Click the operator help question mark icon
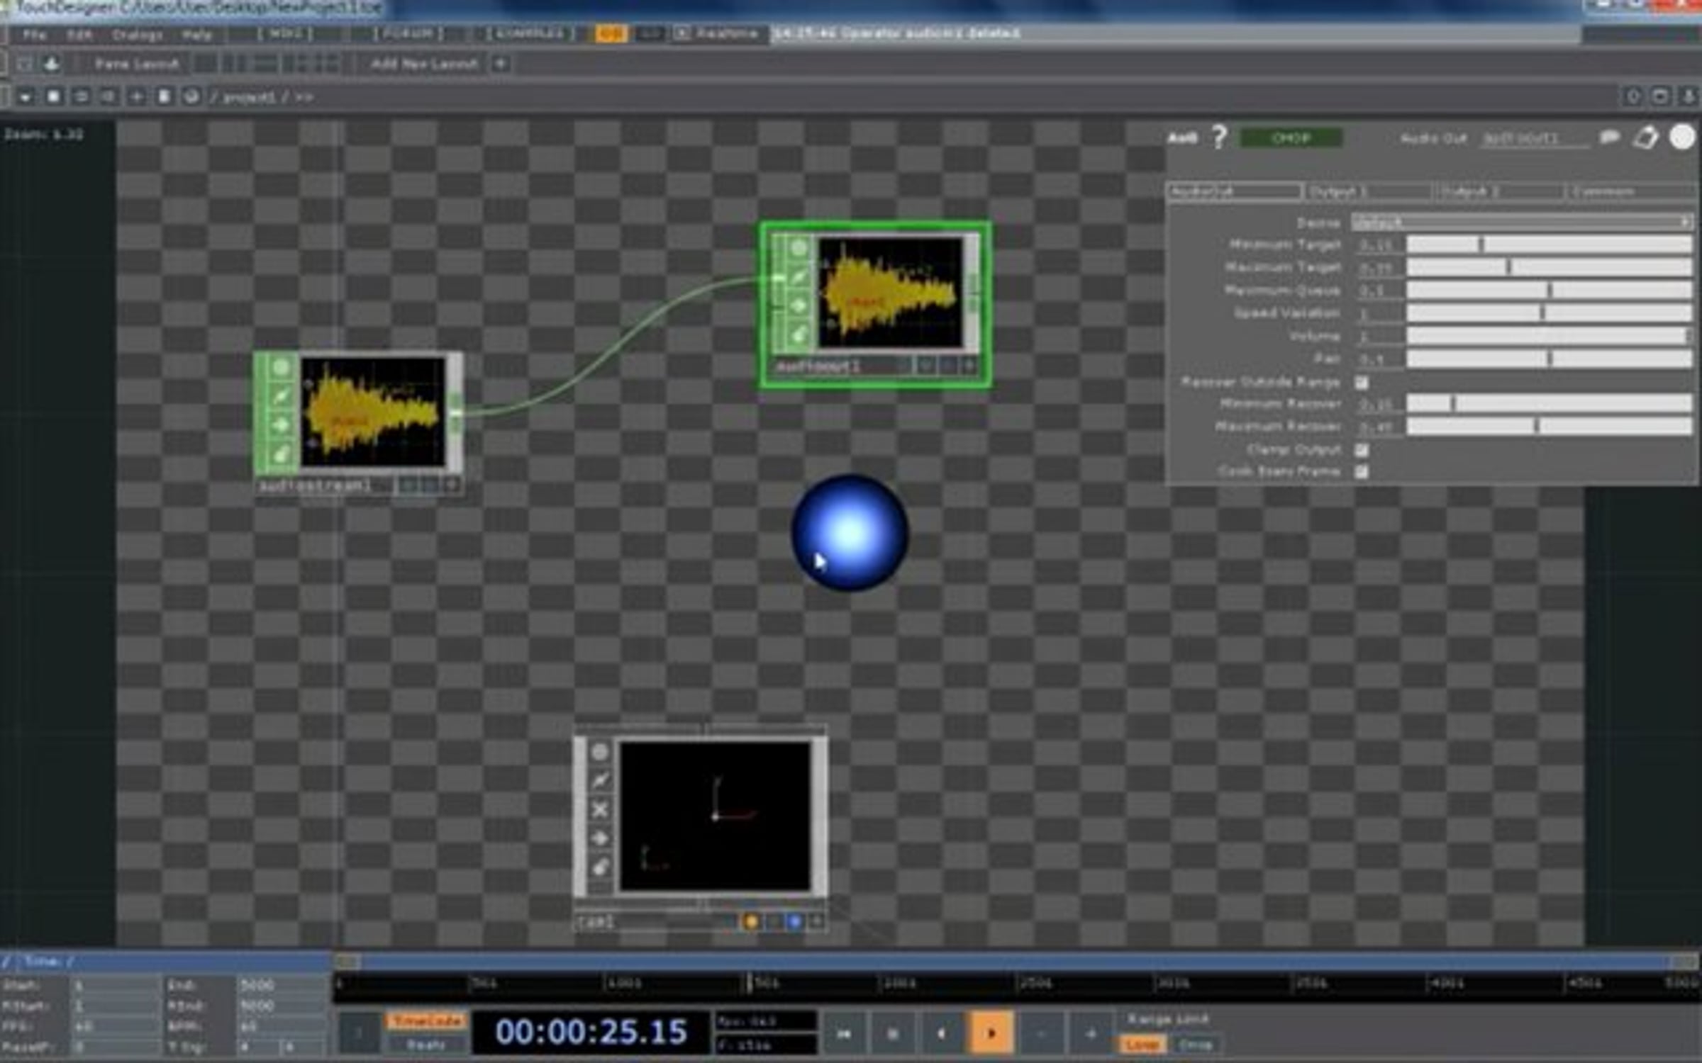Screen dimensions: 1702x1063 tap(1219, 137)
